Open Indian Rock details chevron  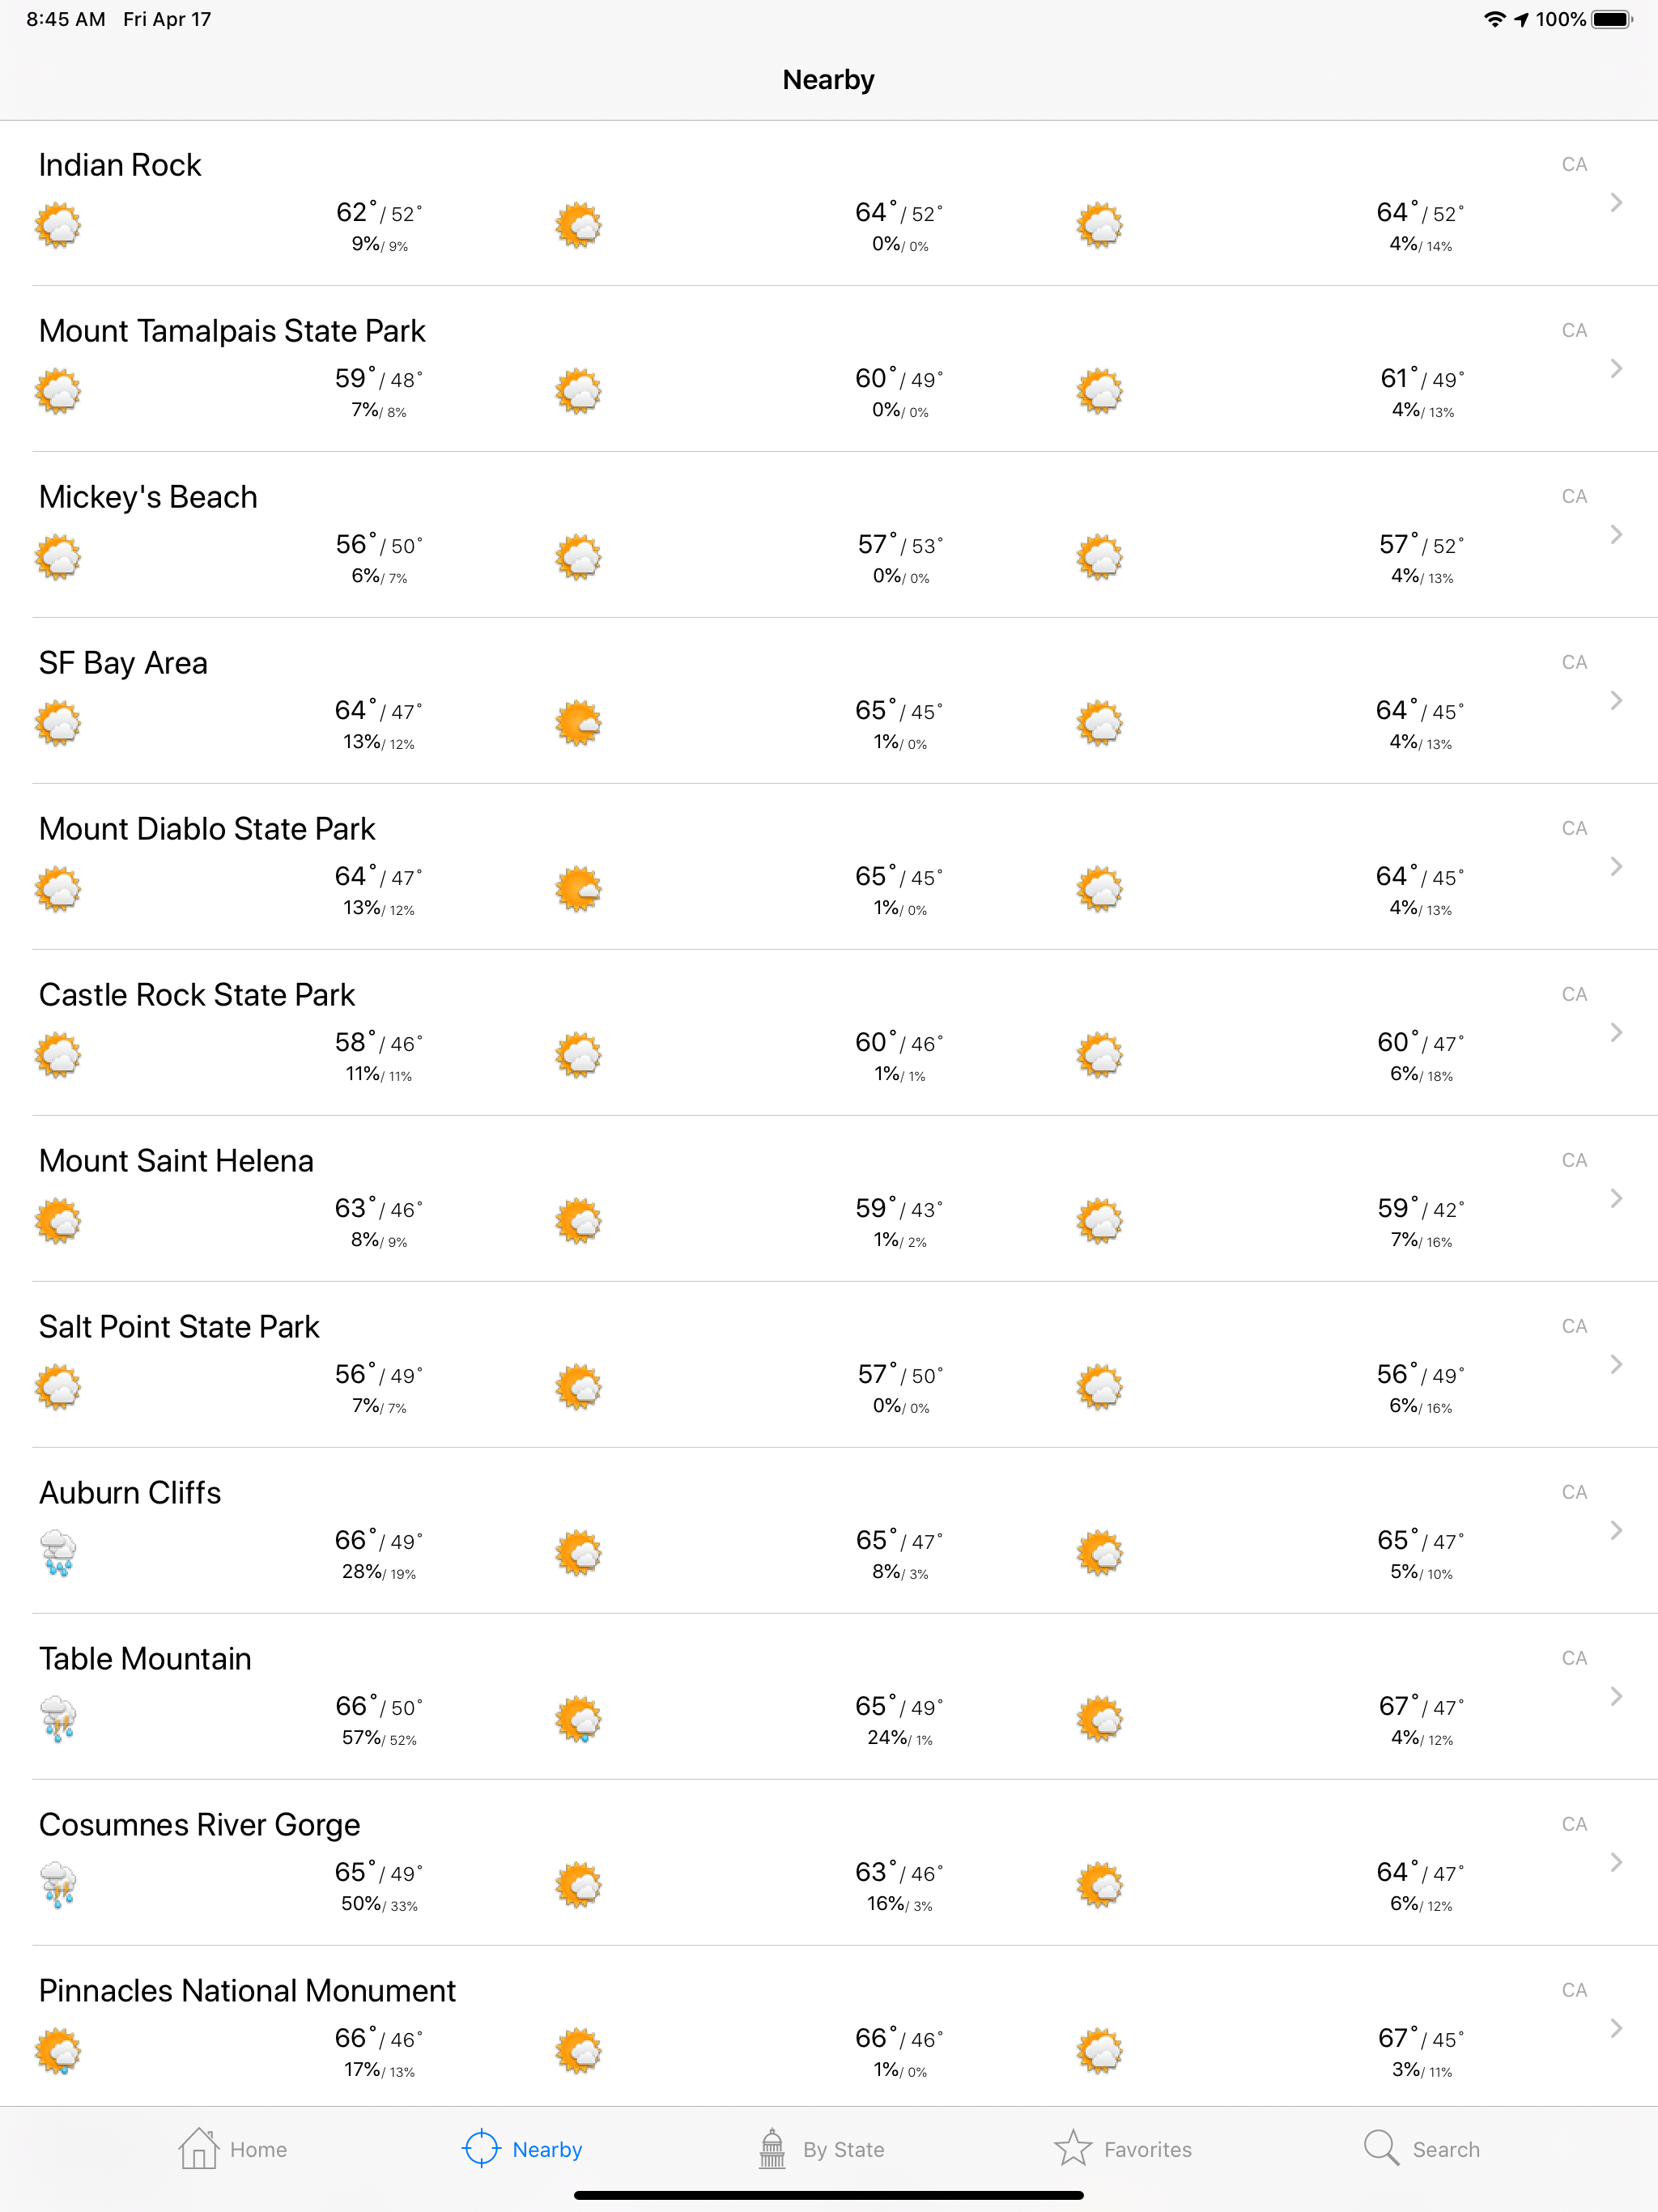pos(1616,202)
